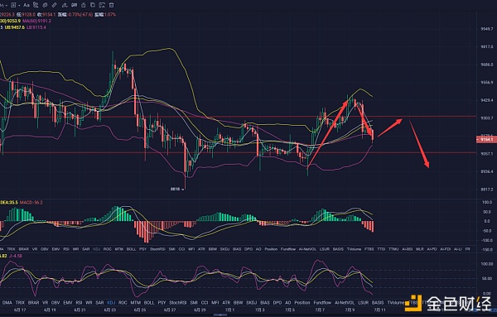Choose FTBS indicator below the MACD panel

pos(369,249)
